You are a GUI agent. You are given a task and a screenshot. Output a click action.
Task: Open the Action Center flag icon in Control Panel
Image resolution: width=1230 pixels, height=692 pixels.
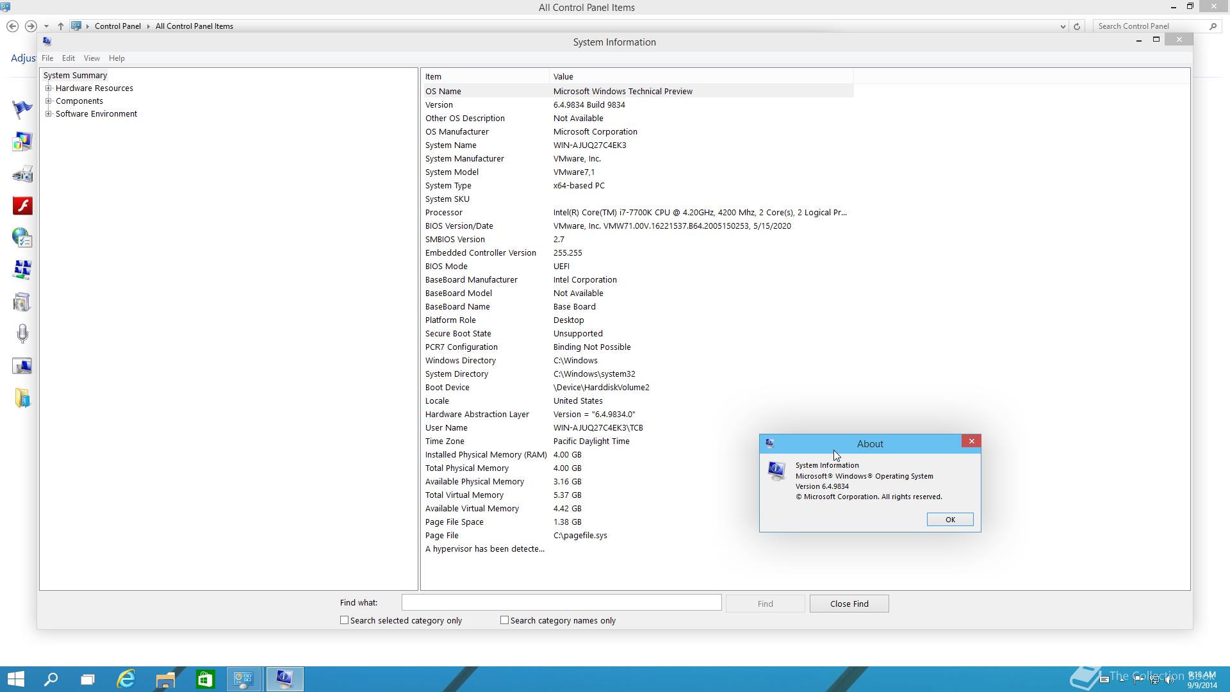pyautogui.click(x=22, y=110)
